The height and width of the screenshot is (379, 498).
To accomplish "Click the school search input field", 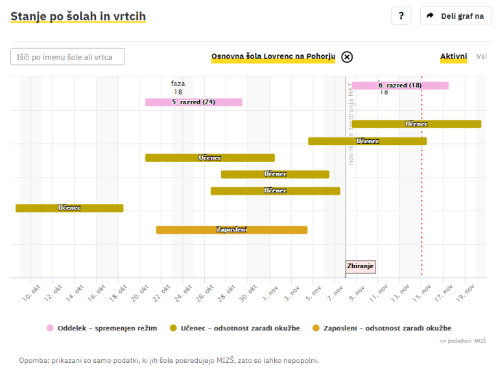I will (67, 57).
